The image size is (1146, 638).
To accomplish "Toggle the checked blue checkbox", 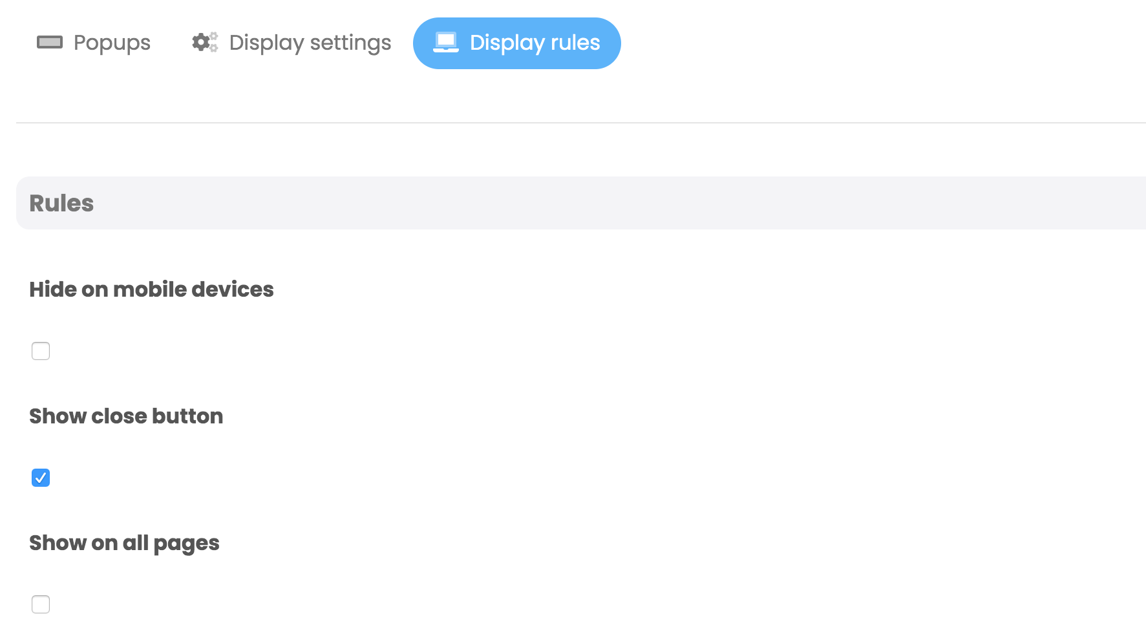I will click(x=41, y=478).
